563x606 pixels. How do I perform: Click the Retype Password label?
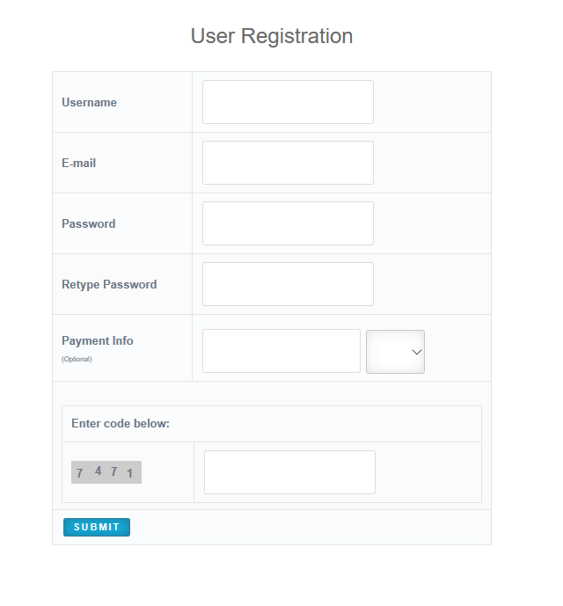coord(109,284)
